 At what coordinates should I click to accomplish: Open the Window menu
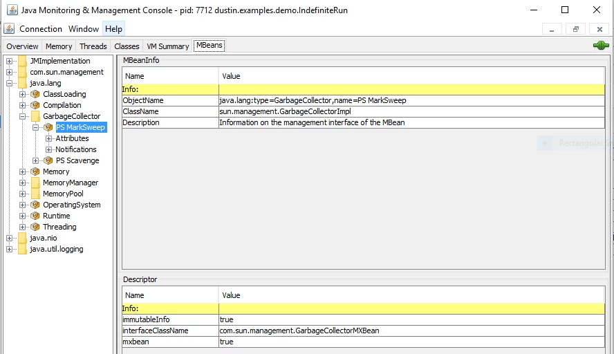click(84, 29)
